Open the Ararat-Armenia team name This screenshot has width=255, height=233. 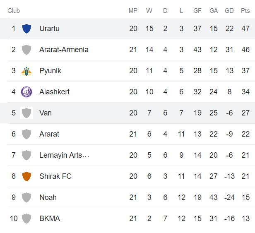click(x=64, y=50)
